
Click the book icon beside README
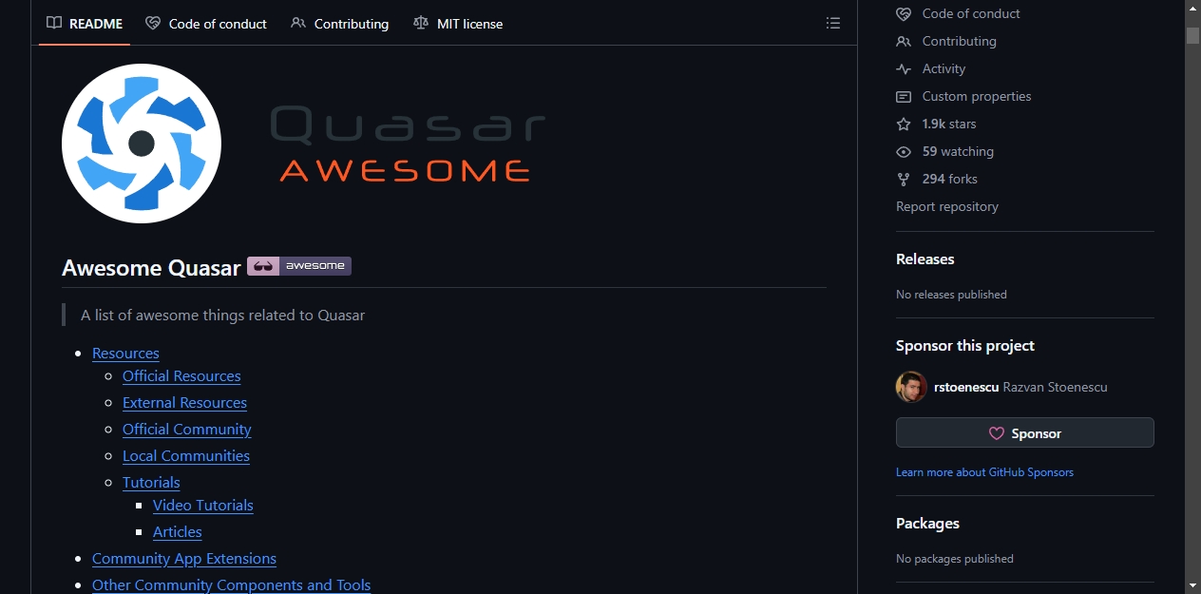coord(54,23)
